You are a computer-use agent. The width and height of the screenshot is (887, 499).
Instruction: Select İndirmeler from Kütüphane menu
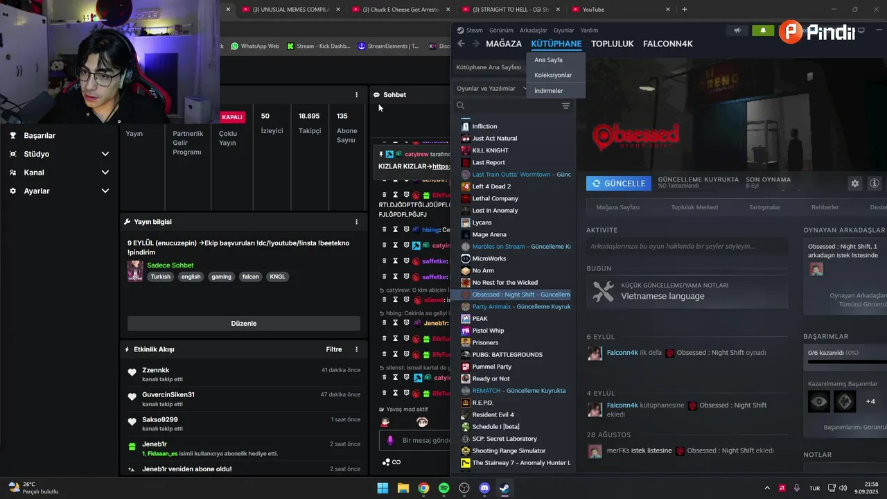click(549, 91)
